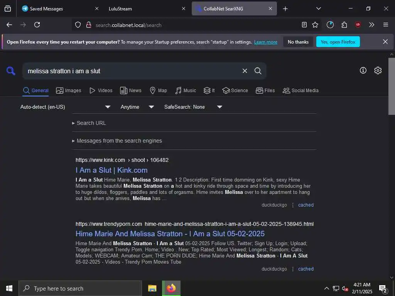Click Yes, open Firefox button
The image size is (395, 296).
tap(338, 42)
